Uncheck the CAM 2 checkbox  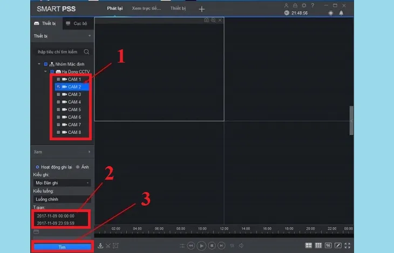click(58, 87)
